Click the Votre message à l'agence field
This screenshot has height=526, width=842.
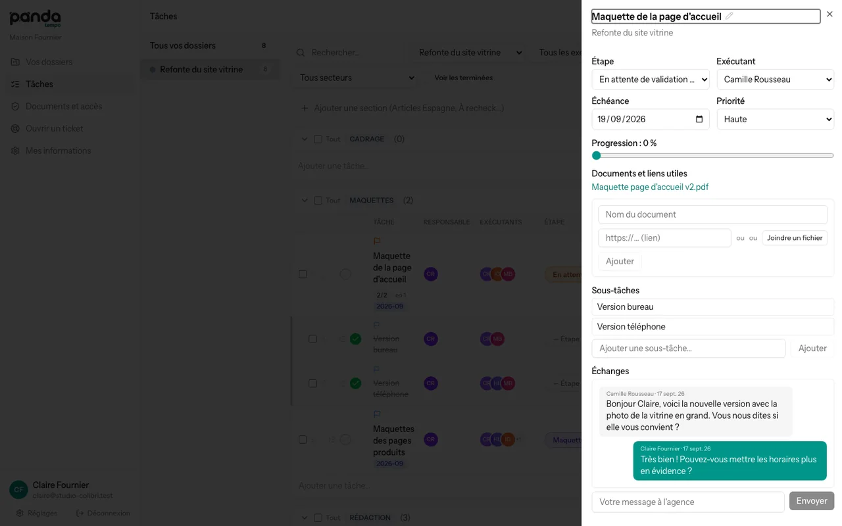tap(688, 502)
